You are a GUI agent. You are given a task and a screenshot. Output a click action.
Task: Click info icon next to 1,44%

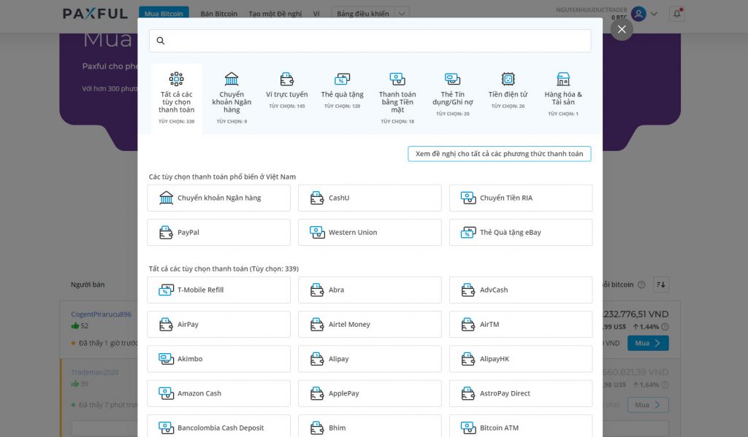point(665,326)
